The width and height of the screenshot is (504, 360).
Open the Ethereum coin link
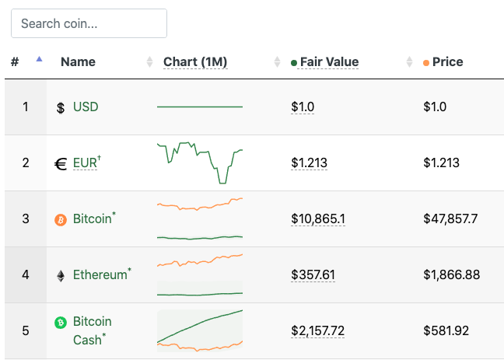100,274
